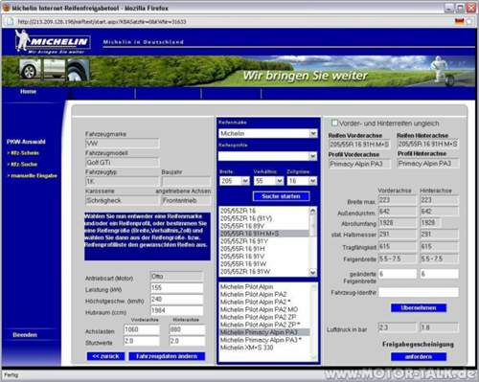The height and width of the screenshot is (382, 479).
Task: Click the 'Suche starten' button
Action: 282,196
